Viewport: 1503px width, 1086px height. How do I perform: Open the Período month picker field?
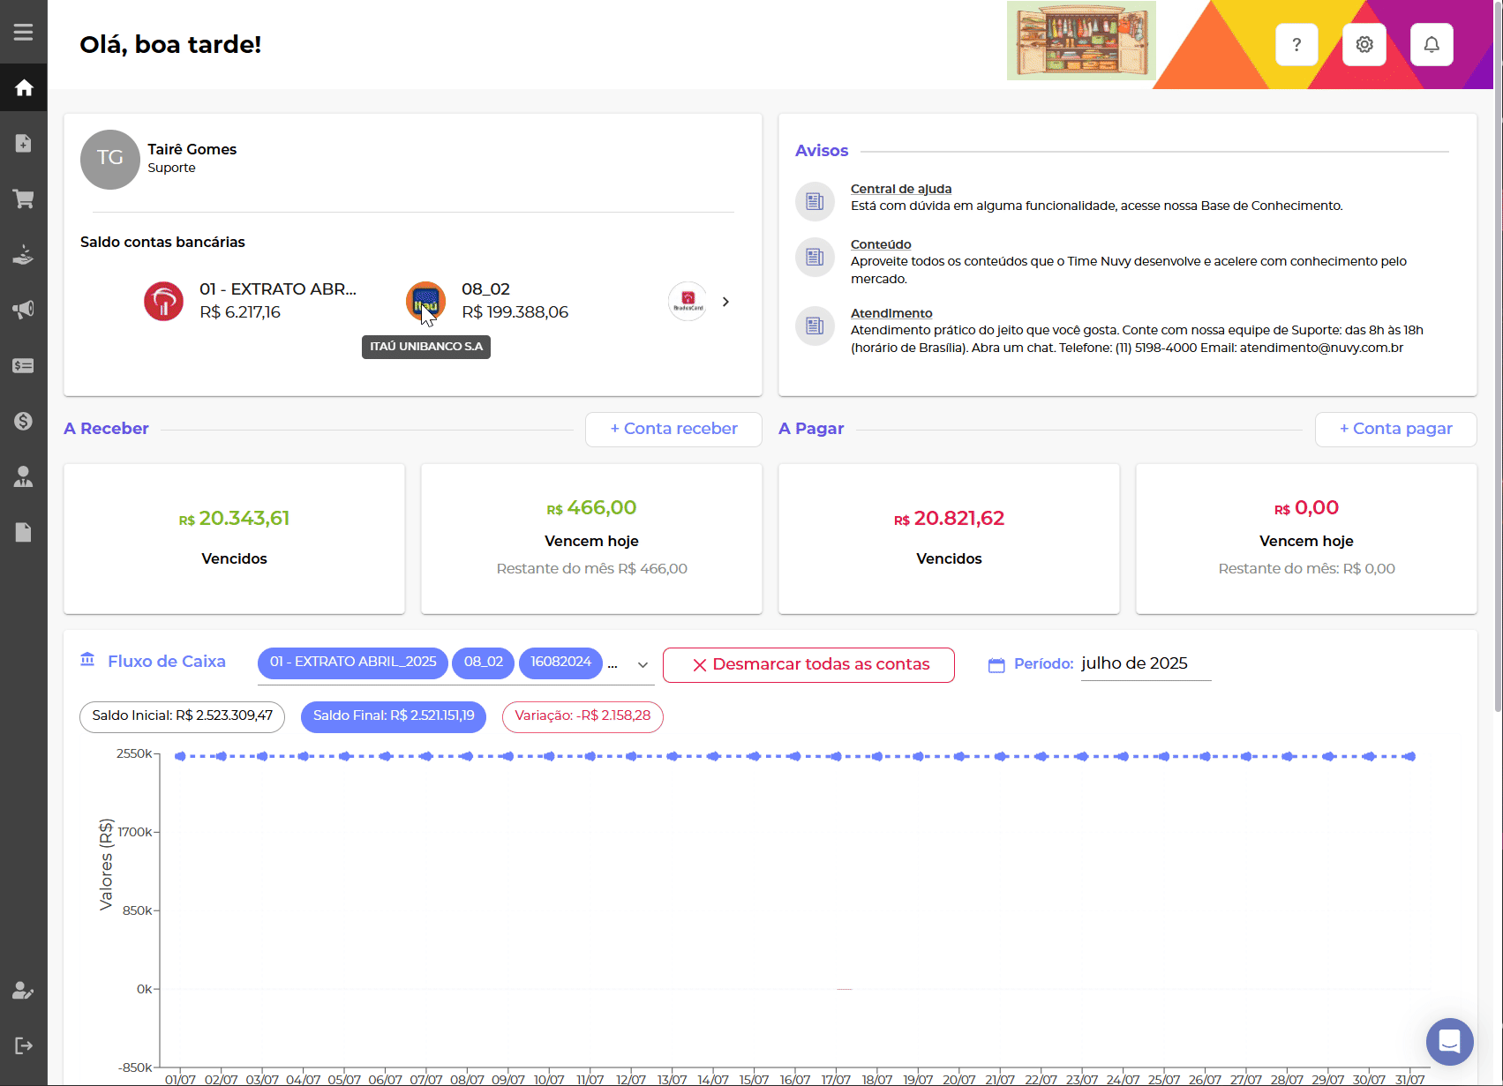click(x=1145, y=663)
